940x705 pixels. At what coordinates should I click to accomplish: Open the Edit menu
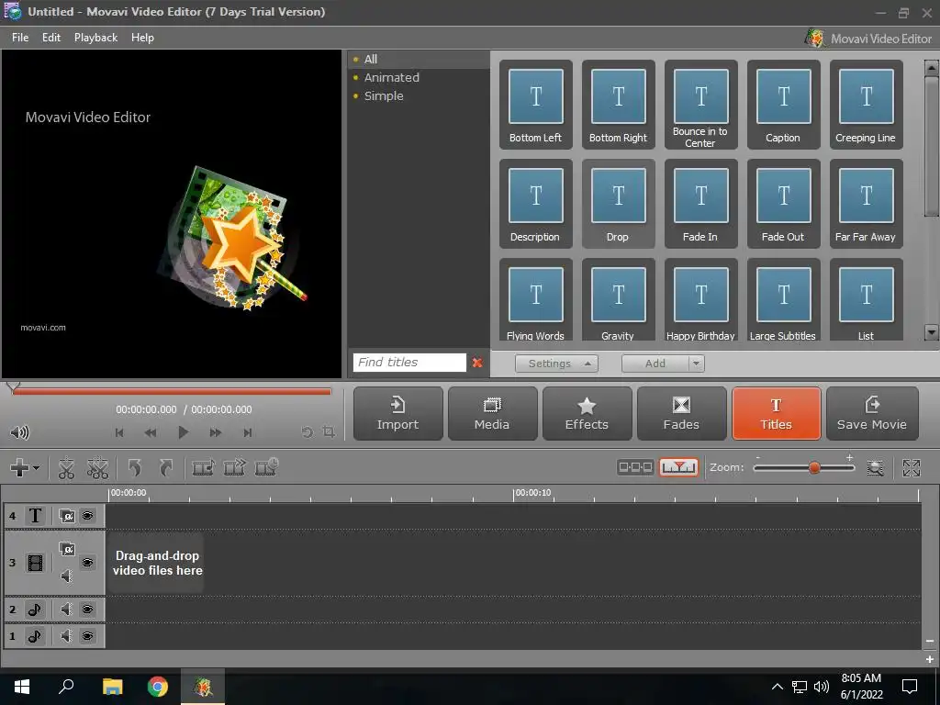pos(51,37)
